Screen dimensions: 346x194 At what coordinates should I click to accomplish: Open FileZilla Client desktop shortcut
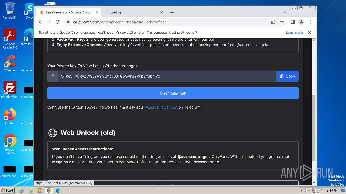tap(10, 90)
